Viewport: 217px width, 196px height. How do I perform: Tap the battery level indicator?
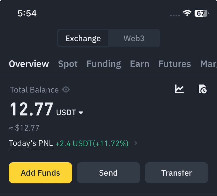pos(201,13)
